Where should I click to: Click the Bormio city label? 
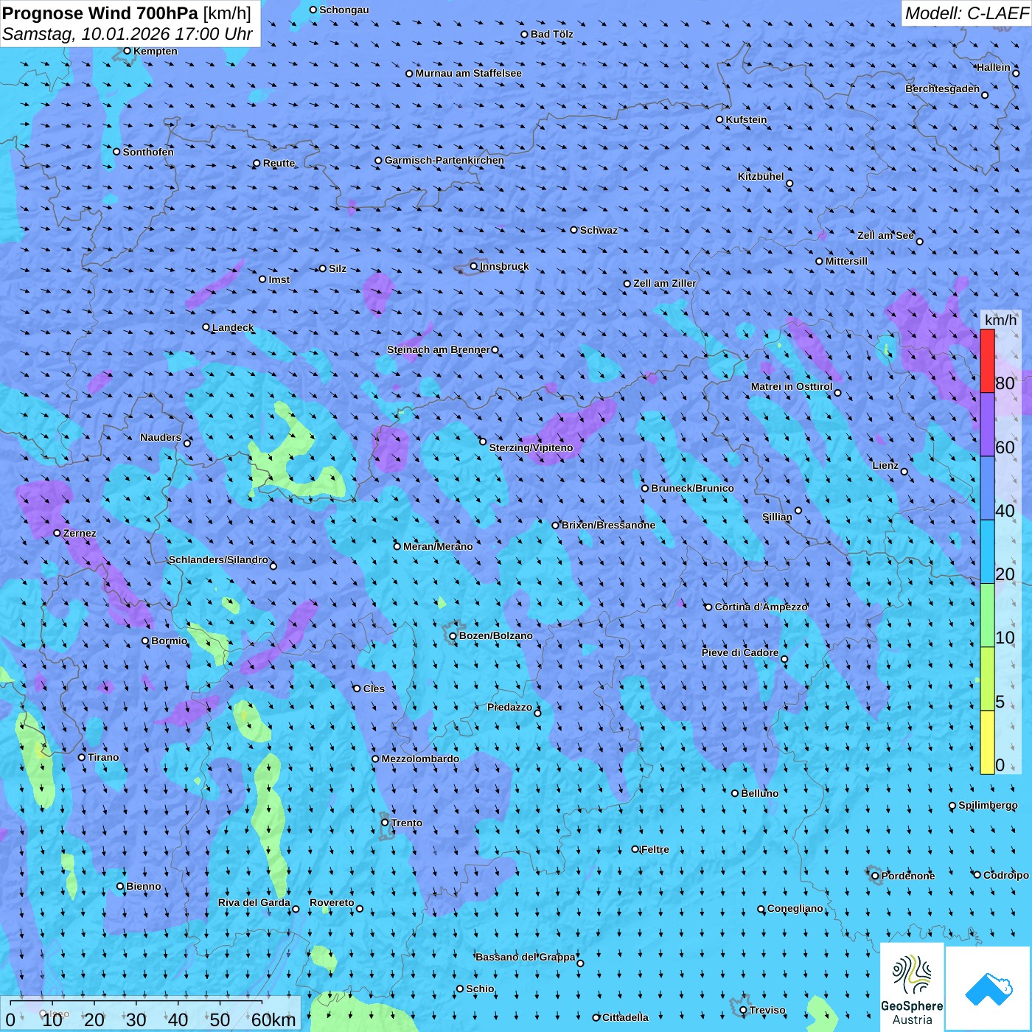click(x=170, y=641)
